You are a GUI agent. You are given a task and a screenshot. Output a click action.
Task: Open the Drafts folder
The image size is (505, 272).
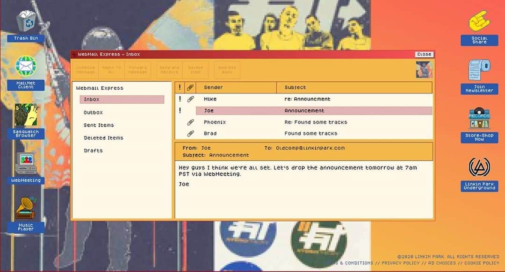point(93,150)
